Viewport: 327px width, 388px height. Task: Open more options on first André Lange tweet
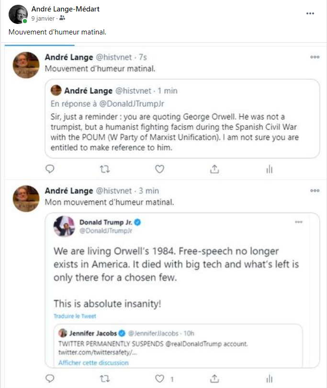[315, 57]
